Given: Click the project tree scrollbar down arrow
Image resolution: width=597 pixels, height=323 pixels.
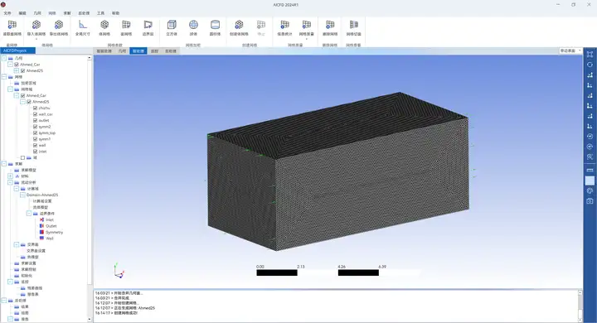Looking at the screenshot, I should coord(90,320).
